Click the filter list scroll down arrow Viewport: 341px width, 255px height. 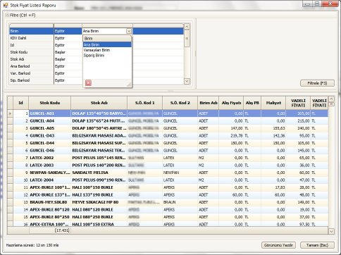pyautogui.click(x=187, y=81)
